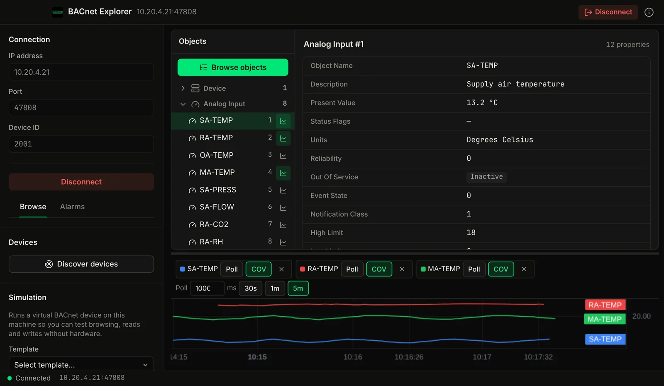This screenshot has height=386, width=664.
Task: Enable trend chart for SA-FLOW row
Action: (x=283, y=208)
